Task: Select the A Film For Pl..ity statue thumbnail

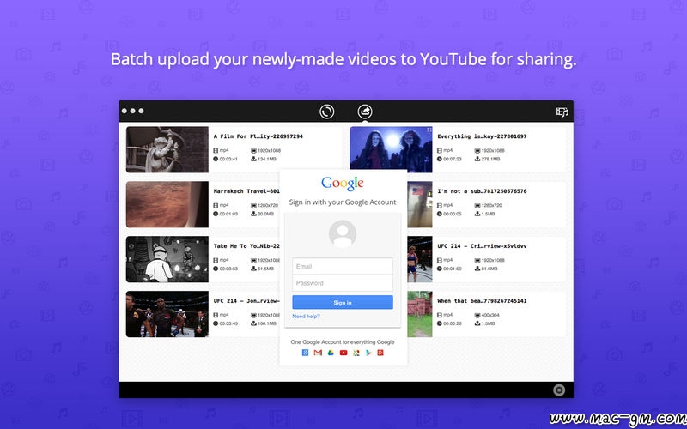Action: [167, 149]
